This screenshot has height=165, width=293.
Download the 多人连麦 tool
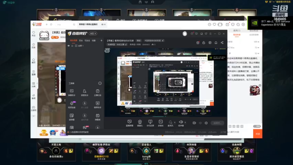85,104
